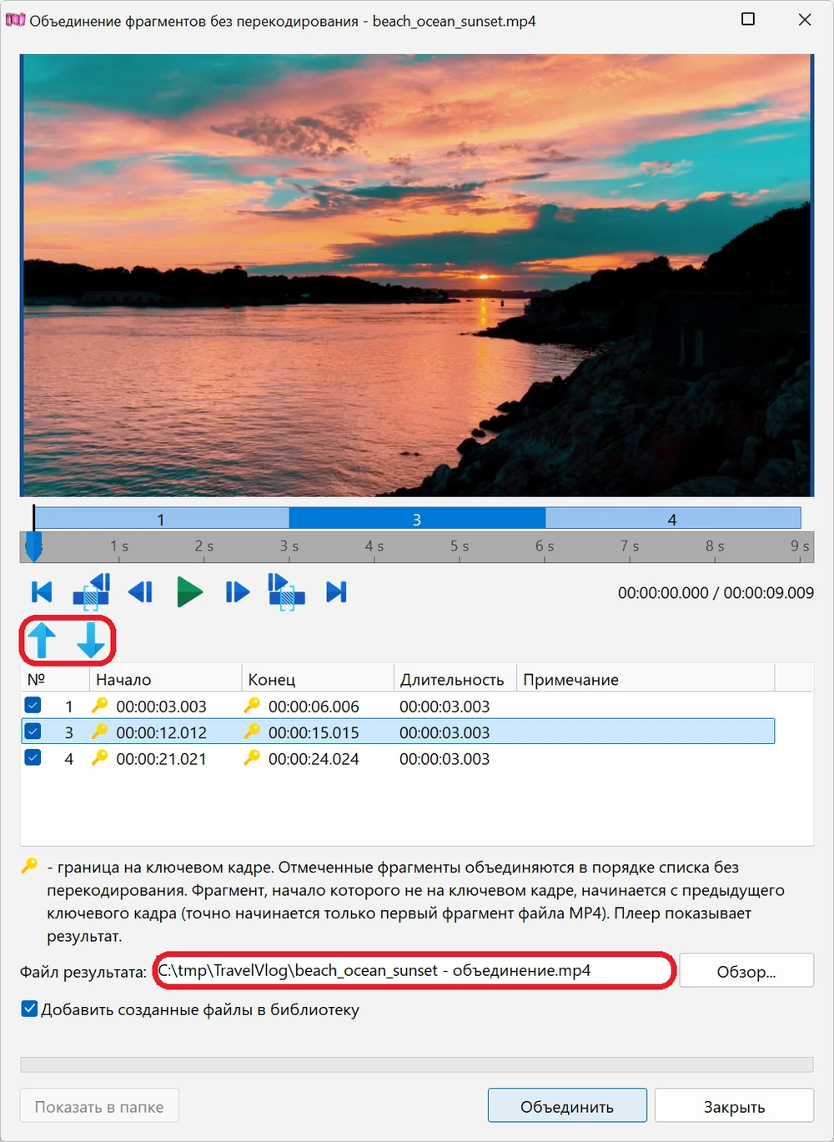
Task: Uncheck fragment 3 checkbox
Action: [33, 732]
